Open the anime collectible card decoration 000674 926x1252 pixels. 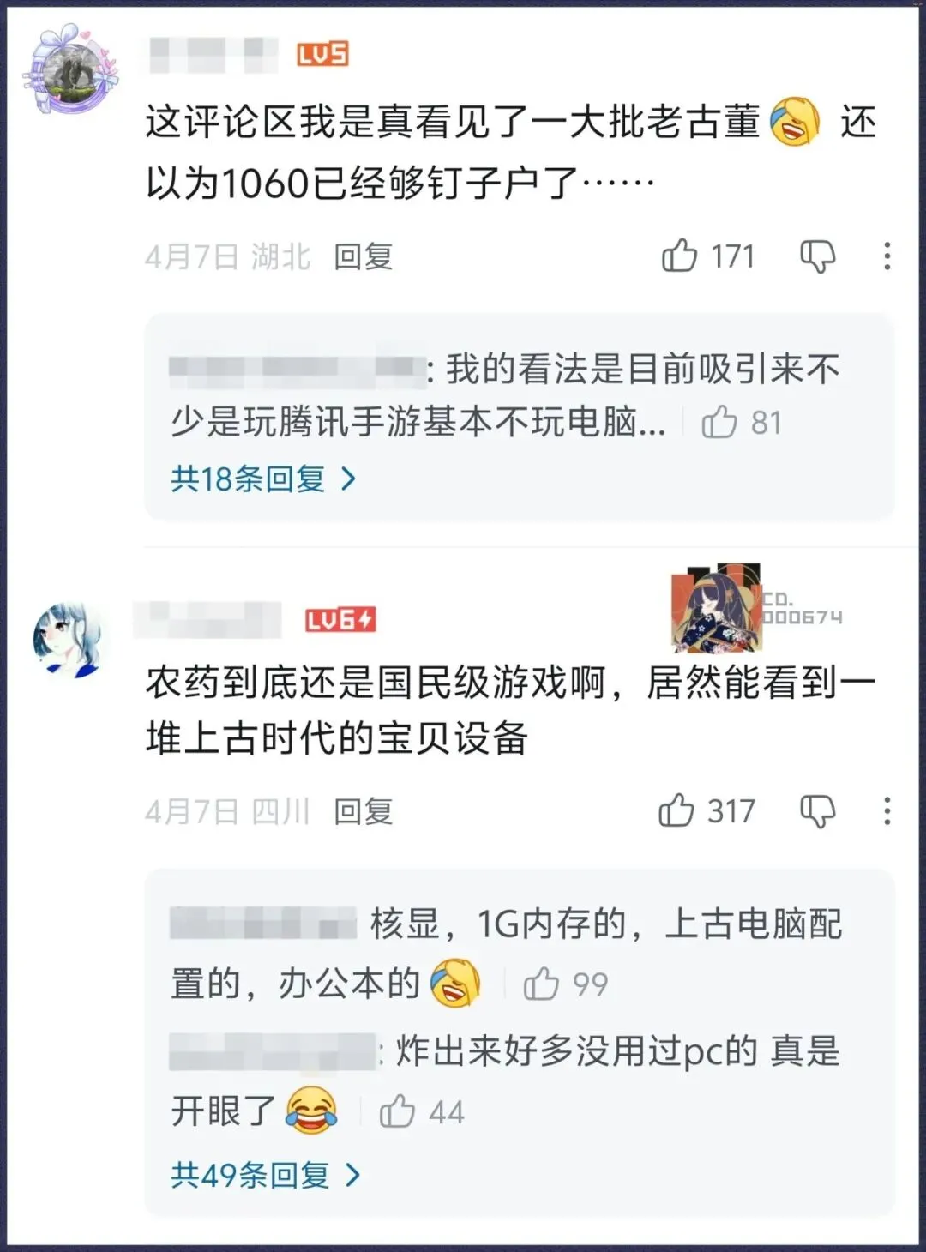pos(757,608)
